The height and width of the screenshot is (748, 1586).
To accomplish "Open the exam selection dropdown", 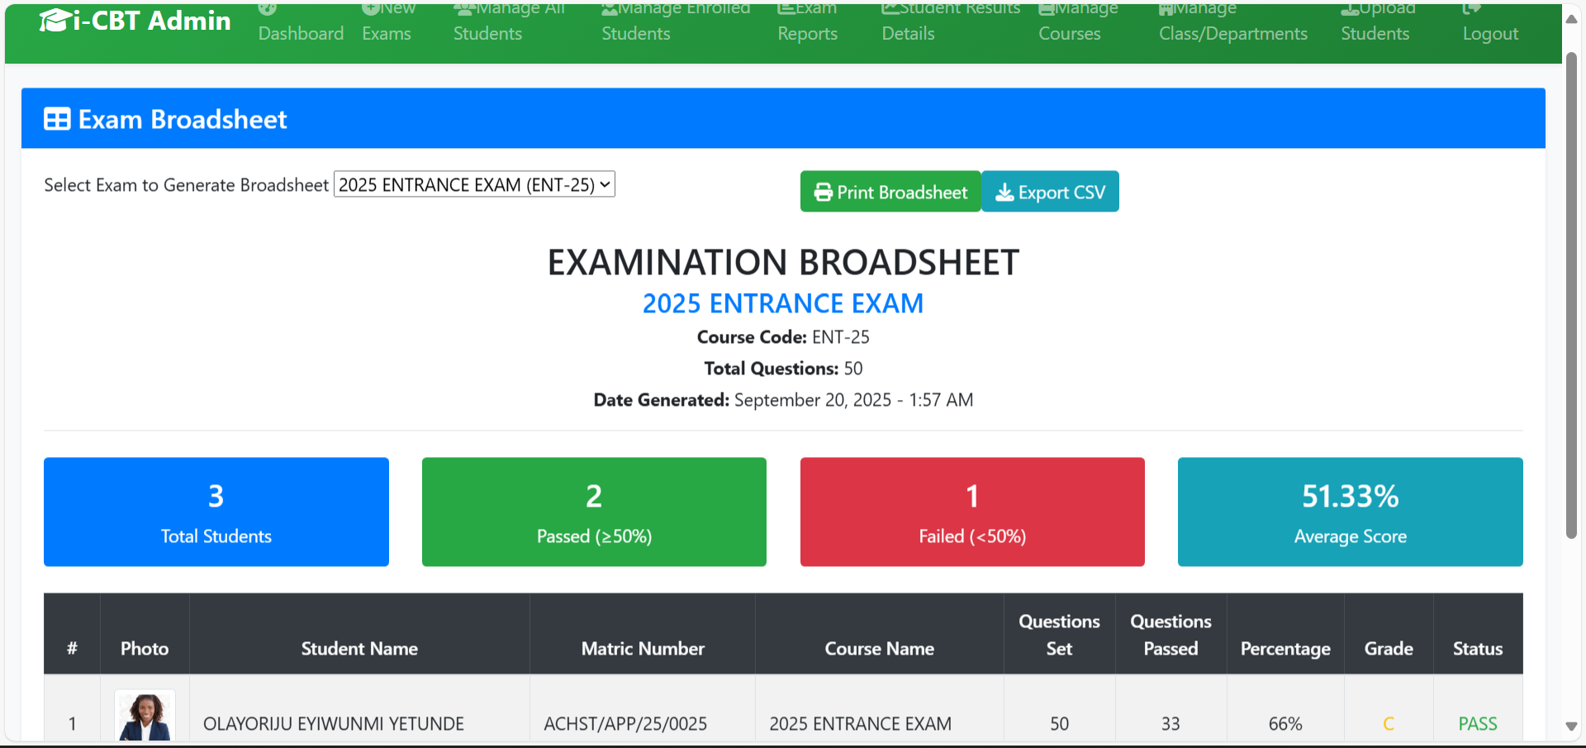I will pos(474,184).
